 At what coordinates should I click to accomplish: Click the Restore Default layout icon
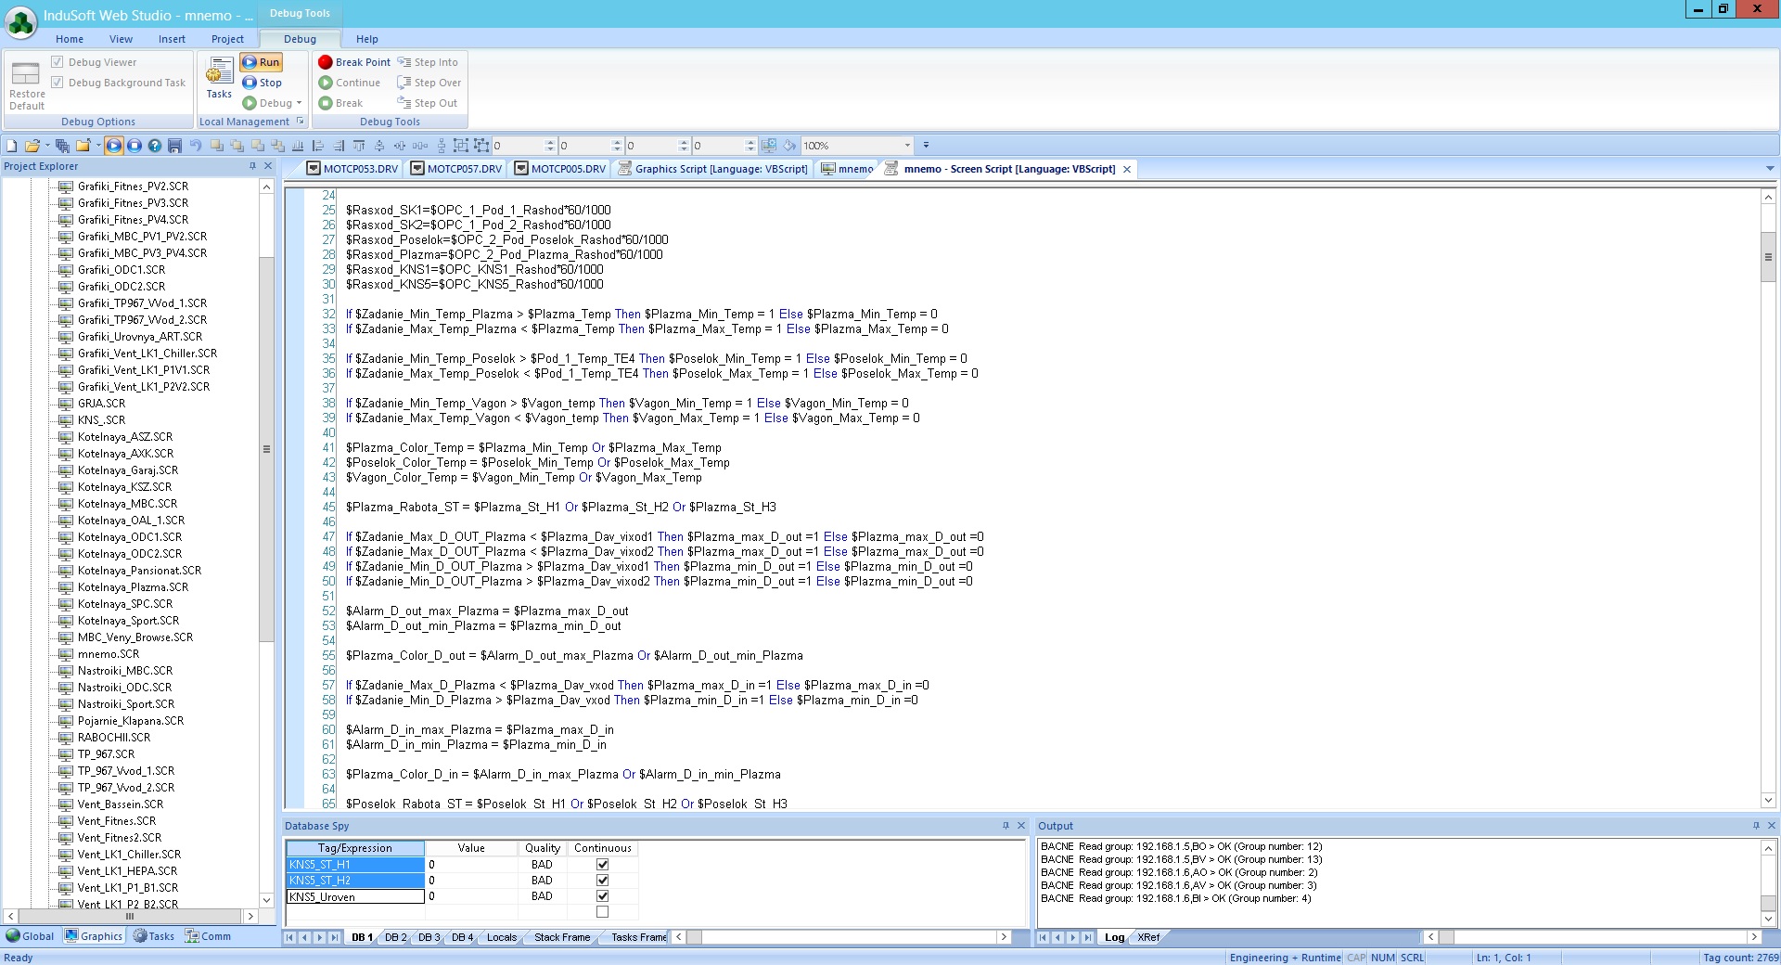click(x=26, y=84)
